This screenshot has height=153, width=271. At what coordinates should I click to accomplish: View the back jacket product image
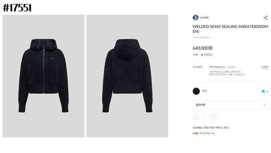click(x=127, y=76)
